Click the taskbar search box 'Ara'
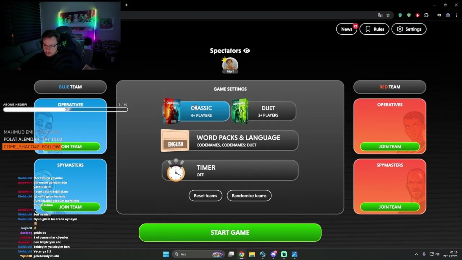The width and height of the screenshot is (462, 260). [198, 254]
